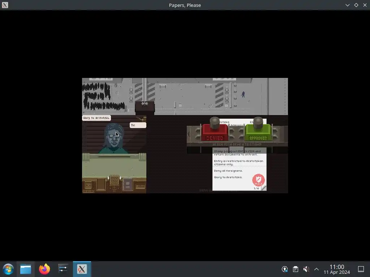Collapse the stamp bar with its left arrow
The image size is (370, 277).
[189, 135]
